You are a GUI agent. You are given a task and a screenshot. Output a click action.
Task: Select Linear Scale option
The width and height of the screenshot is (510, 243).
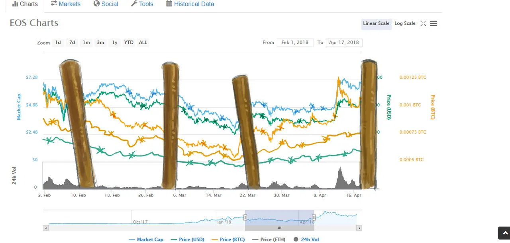(x=376, y=23)
